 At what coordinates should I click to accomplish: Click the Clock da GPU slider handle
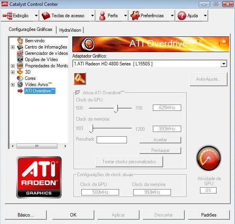point(116,108)
